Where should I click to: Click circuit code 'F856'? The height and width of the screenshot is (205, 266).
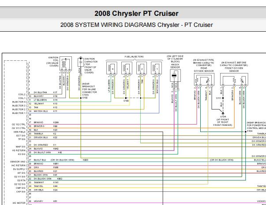pyautogui.click(x=56, y=167)
